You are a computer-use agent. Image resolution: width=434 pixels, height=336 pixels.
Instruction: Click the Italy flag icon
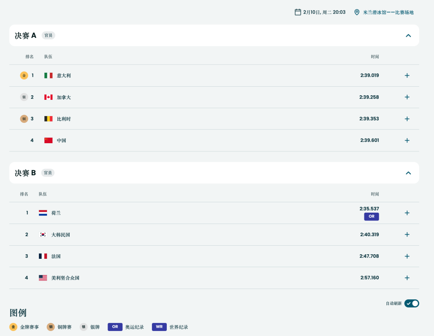click(48, 75)
